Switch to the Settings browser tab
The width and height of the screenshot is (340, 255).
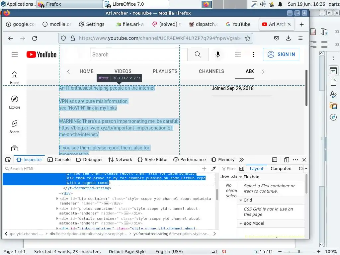pos(92,24)
